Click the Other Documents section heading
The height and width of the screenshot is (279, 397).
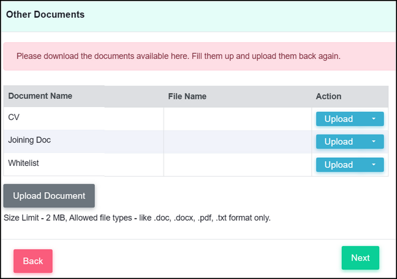tap(45, 15)
